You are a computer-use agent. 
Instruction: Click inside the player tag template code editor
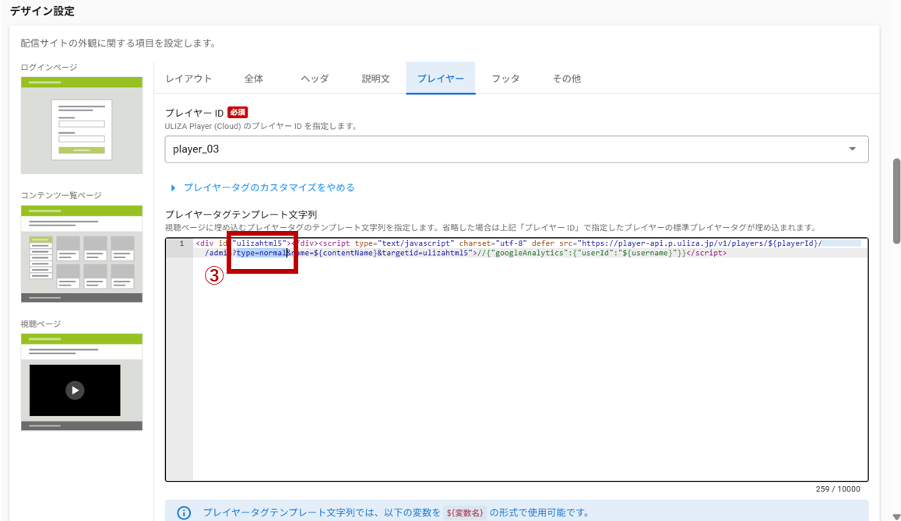click(516, 360)
